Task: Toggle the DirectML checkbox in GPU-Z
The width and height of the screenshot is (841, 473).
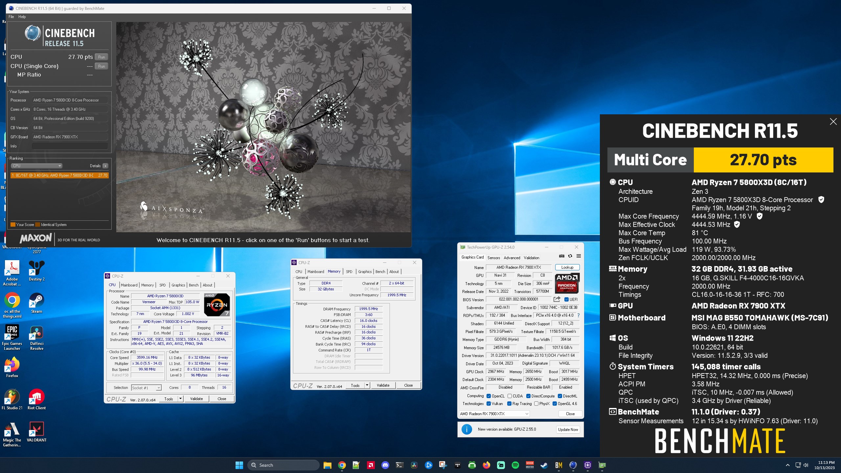Action: pyautogui.click(x=560, y=396)
